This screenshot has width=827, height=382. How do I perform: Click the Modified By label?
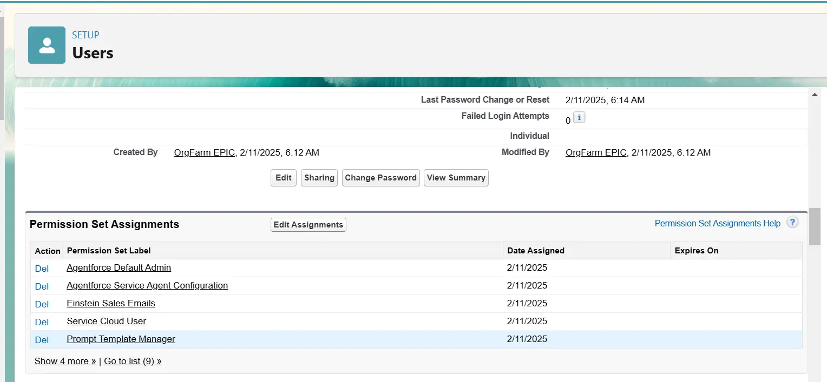click(x=526, y=152)
